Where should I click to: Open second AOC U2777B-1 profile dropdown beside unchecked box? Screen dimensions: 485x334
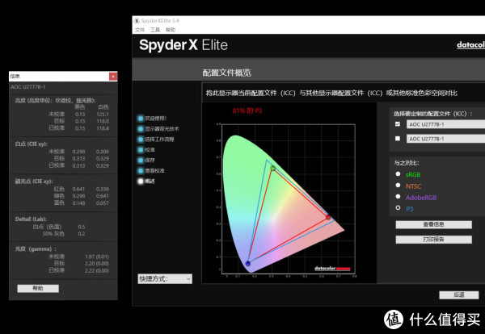pos(445,139)
